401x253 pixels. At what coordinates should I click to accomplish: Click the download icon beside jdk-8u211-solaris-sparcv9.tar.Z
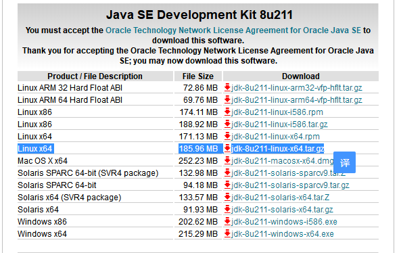pyautogui.click(x=227, y=173)
